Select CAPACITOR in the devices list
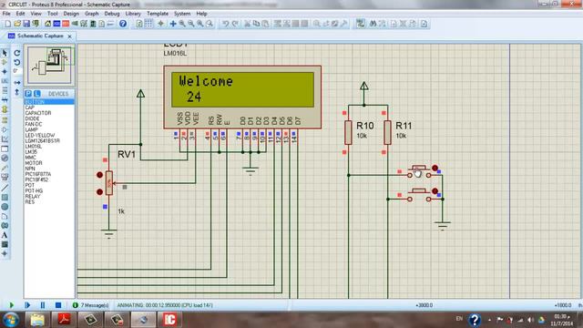This screenshot has width=583, height=328. pos(38,113)
